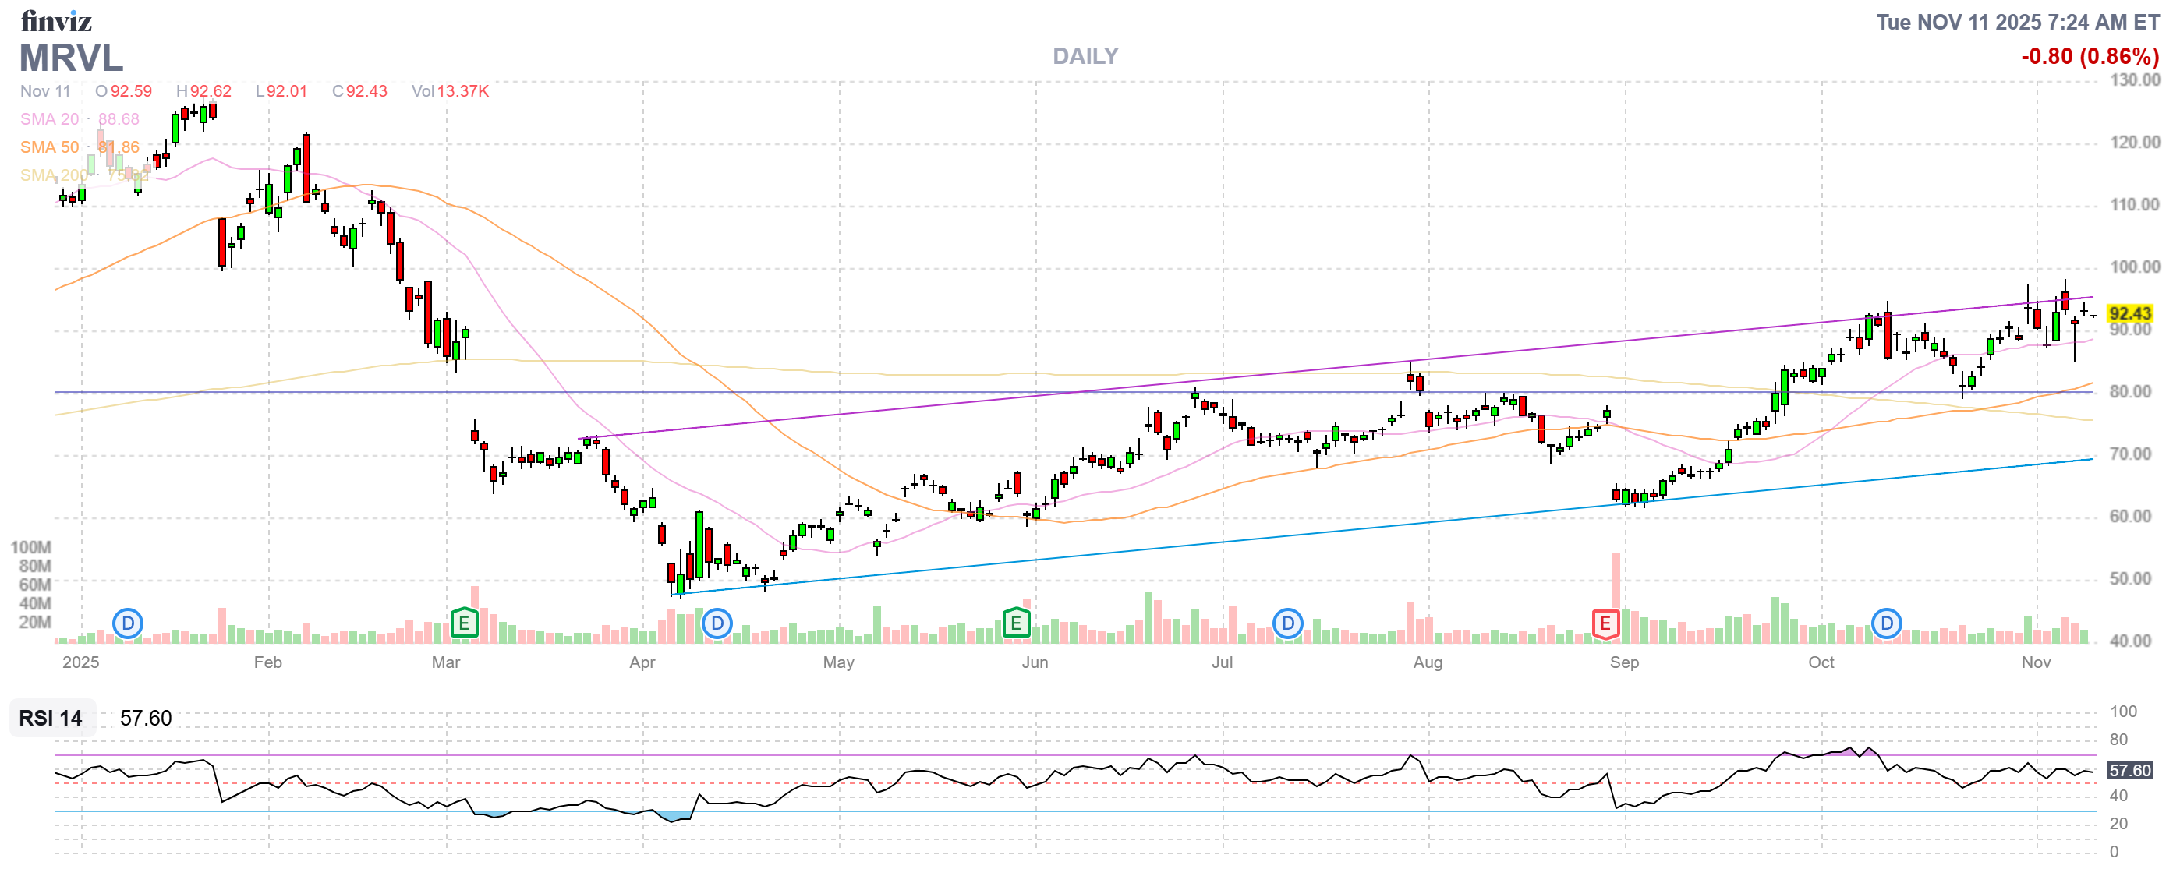Viewport: 2180px width, 876px height.
Task: Click the Vol 13.37K volume reading
Action: (450, 91)
